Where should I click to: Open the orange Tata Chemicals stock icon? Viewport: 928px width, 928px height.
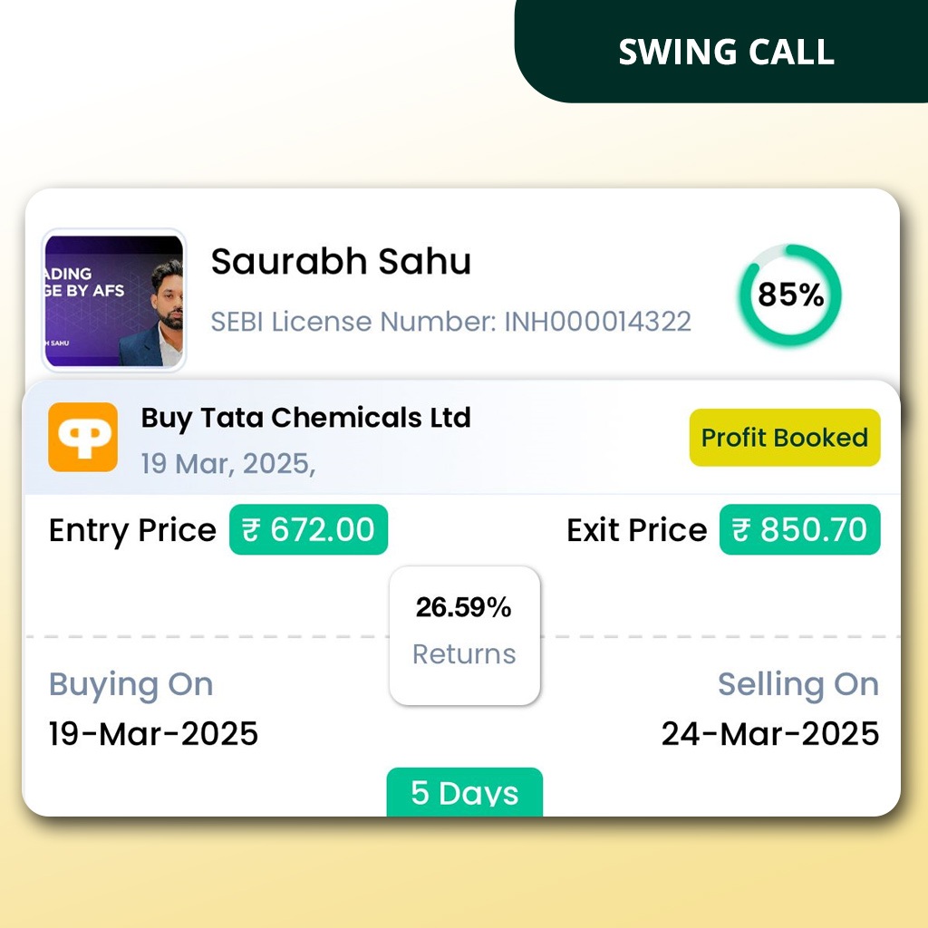pyautogui.click(x=82, y=438)
